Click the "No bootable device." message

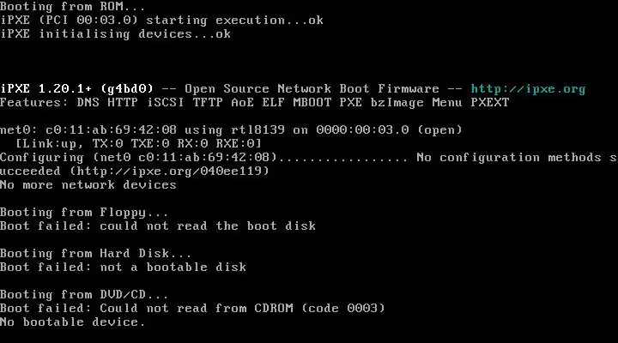(x=73, y=322)
